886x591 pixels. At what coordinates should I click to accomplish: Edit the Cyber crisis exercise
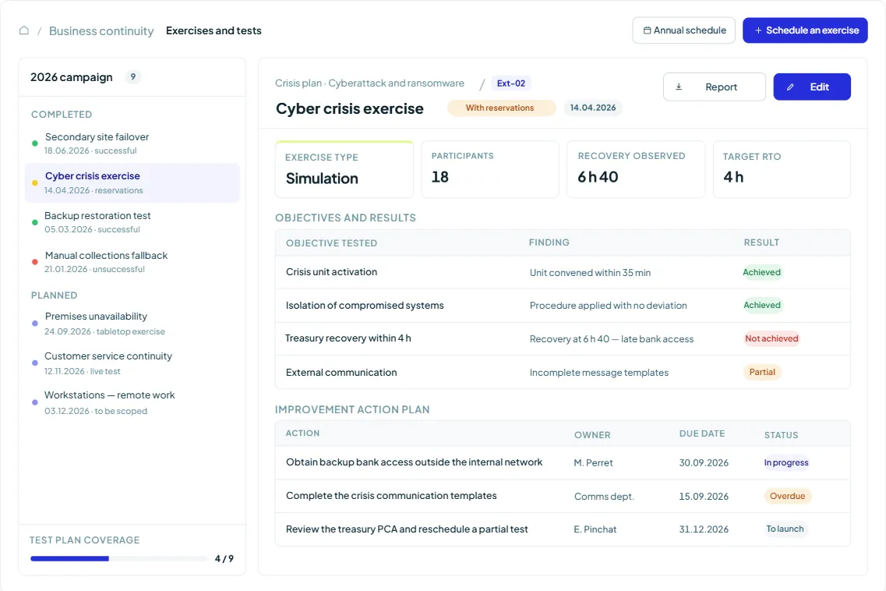(812, 87)
